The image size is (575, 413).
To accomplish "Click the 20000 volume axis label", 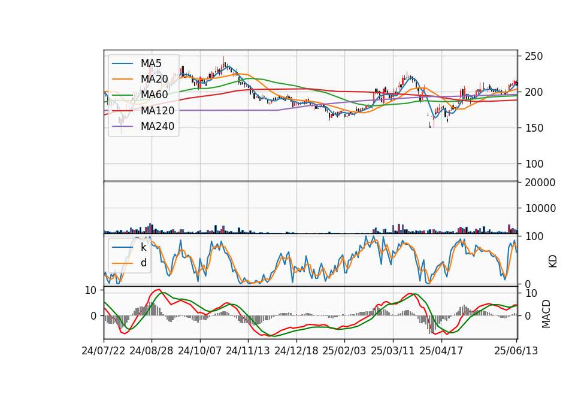I will (x=540, y=183).
